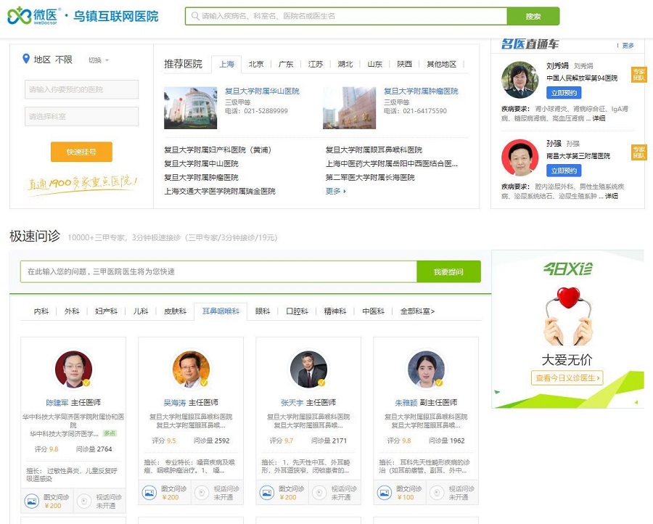Open 上海交通大学医学院附属瑞金医院 link
The height and width of the screenshot is (524, 653).
click(220, 191)
